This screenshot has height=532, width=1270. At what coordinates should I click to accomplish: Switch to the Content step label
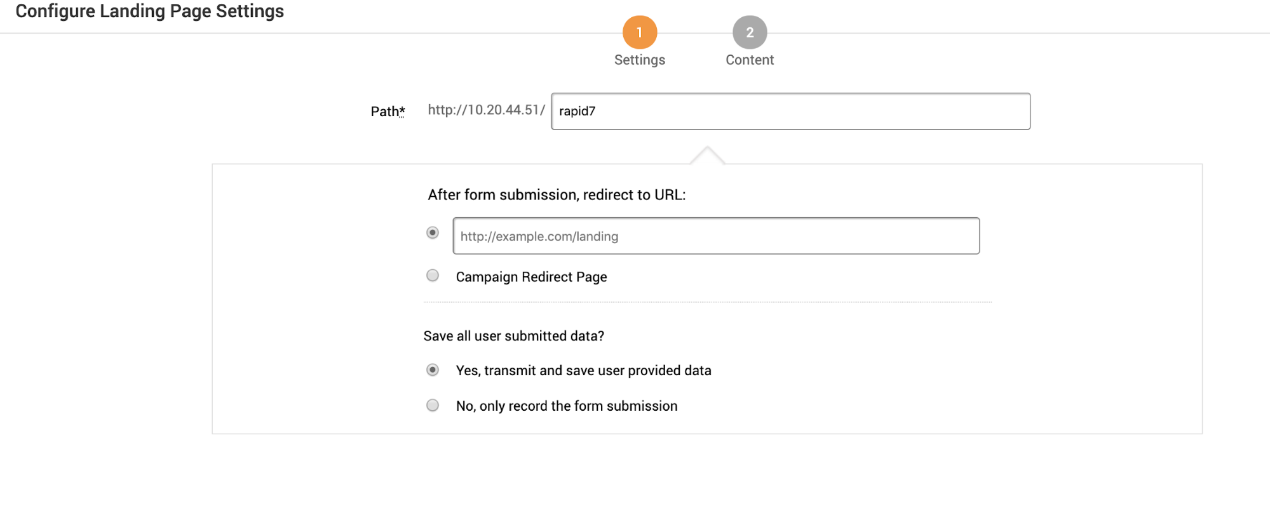point(750,60)
